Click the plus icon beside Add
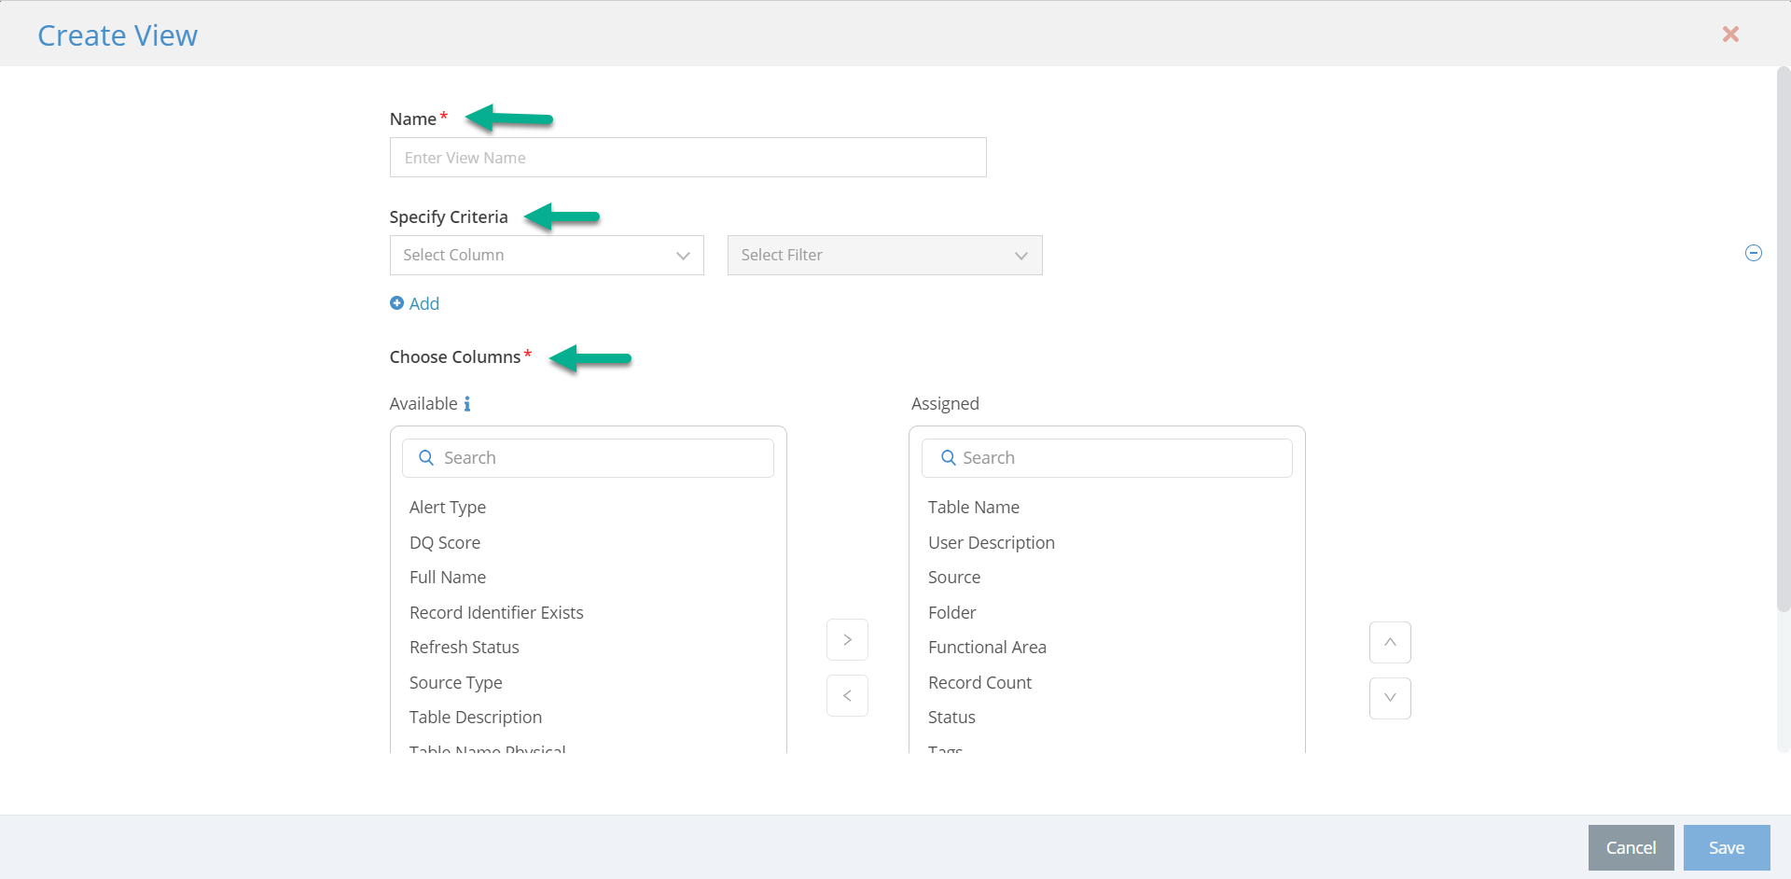 pos(396,303)
